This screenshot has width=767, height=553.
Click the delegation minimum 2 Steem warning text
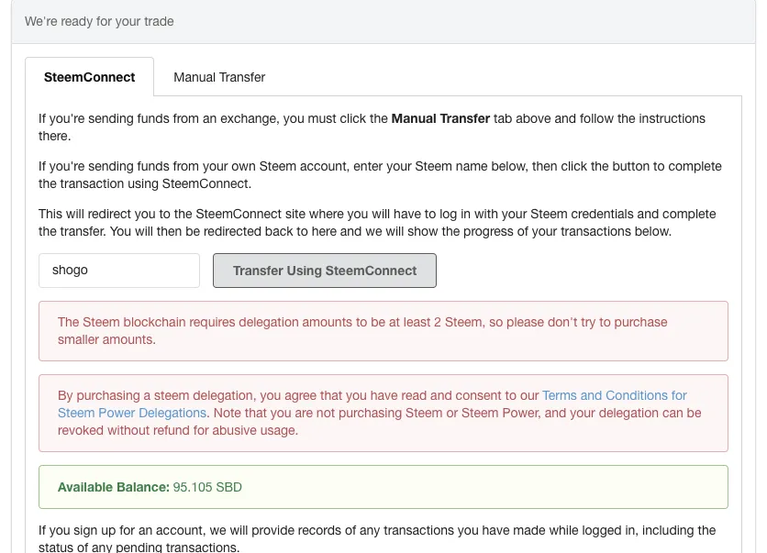click(362, 331)
